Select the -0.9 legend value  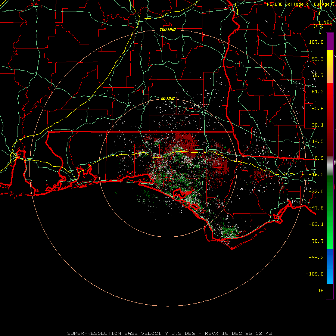[x=318, y=158]
